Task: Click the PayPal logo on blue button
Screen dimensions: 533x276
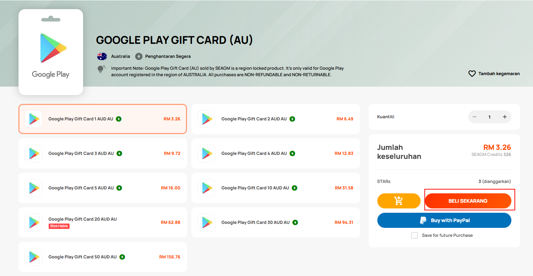Action: (423, 220)
